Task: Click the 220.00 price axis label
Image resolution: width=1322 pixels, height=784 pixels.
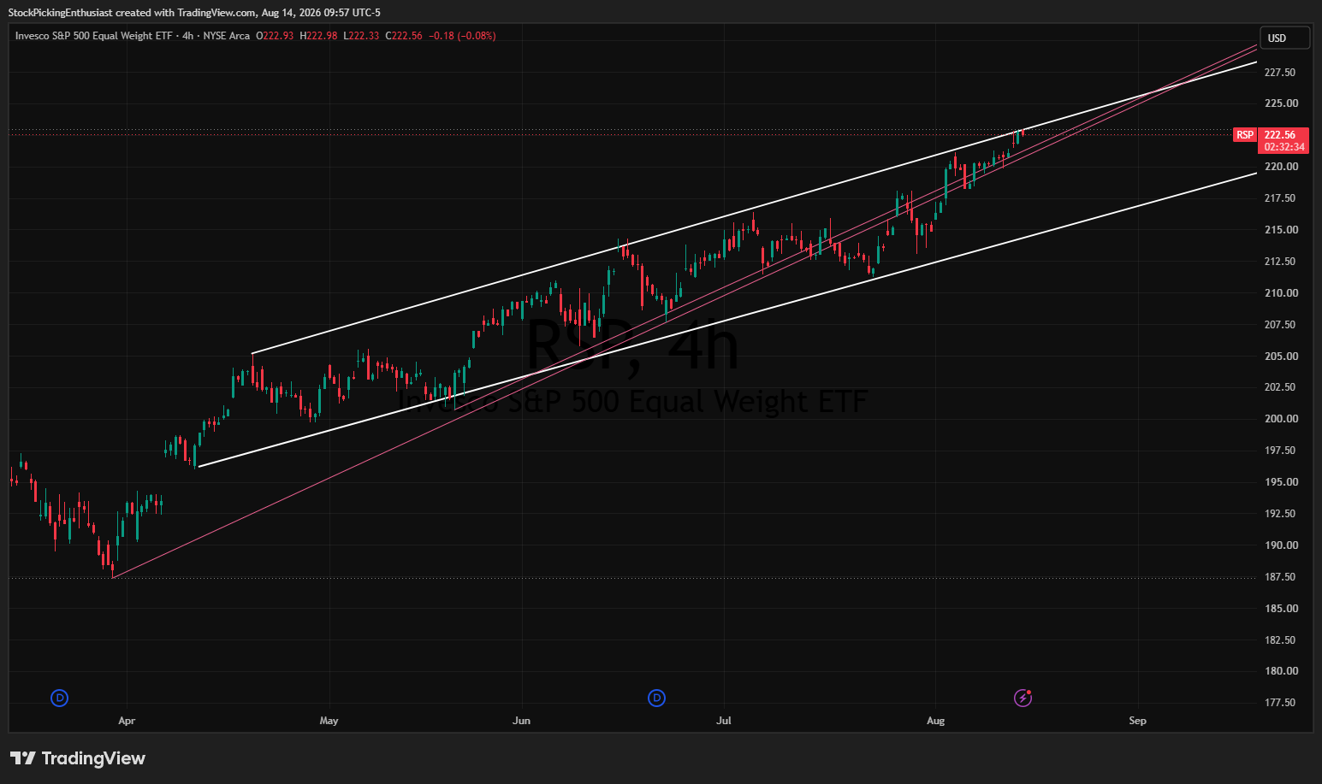Action: coord(1281,167)
